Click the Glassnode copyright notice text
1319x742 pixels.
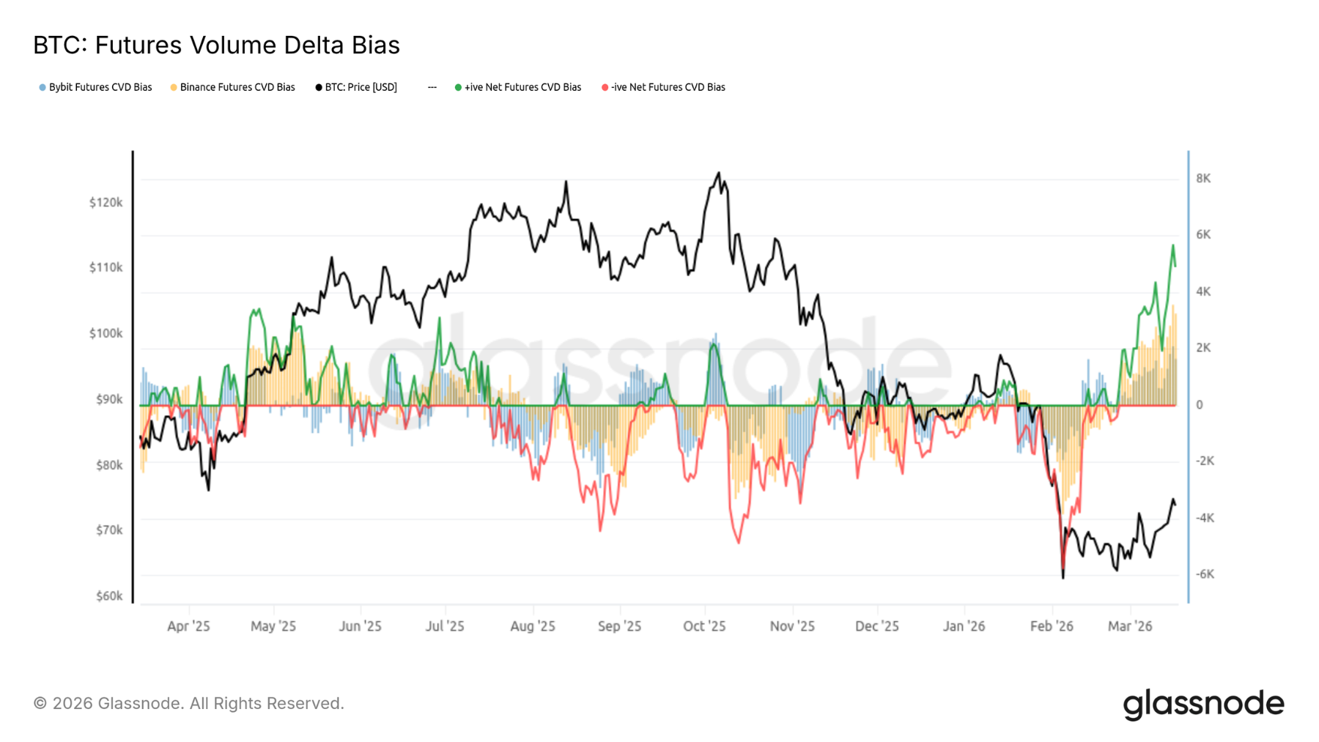tap(188, 703)
